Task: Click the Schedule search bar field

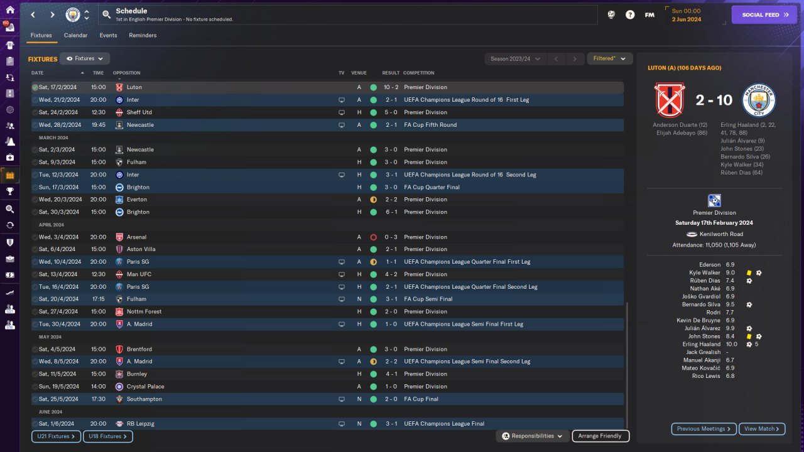Action: (x=349, y=14)
